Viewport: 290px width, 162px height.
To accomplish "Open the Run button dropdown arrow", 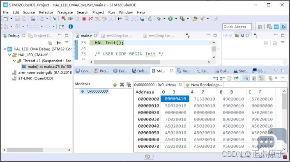I will pos(176,18).
